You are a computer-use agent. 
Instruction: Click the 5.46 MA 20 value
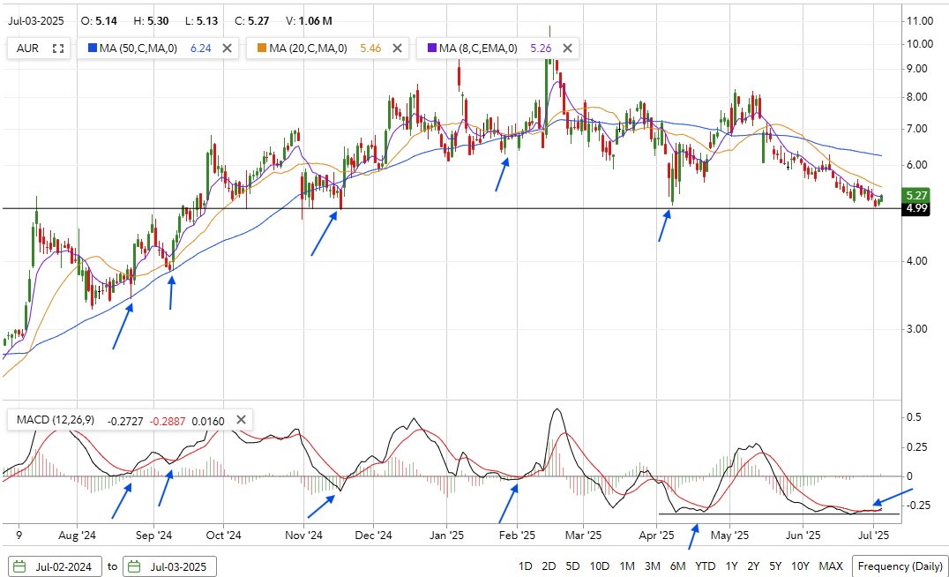370,49
